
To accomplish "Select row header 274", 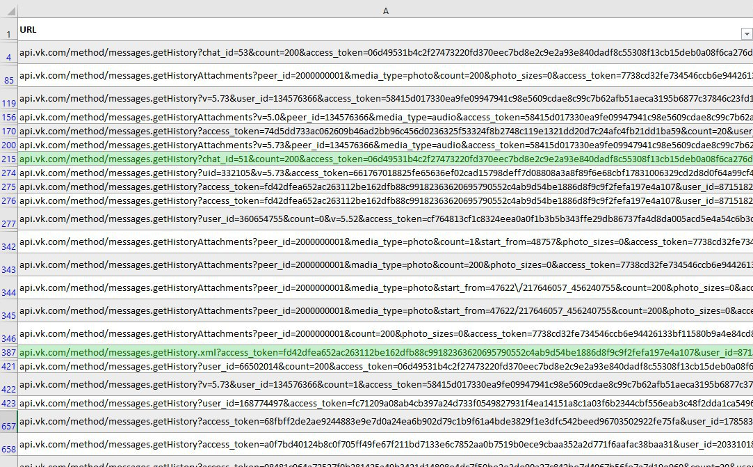I will coord(8,173).
